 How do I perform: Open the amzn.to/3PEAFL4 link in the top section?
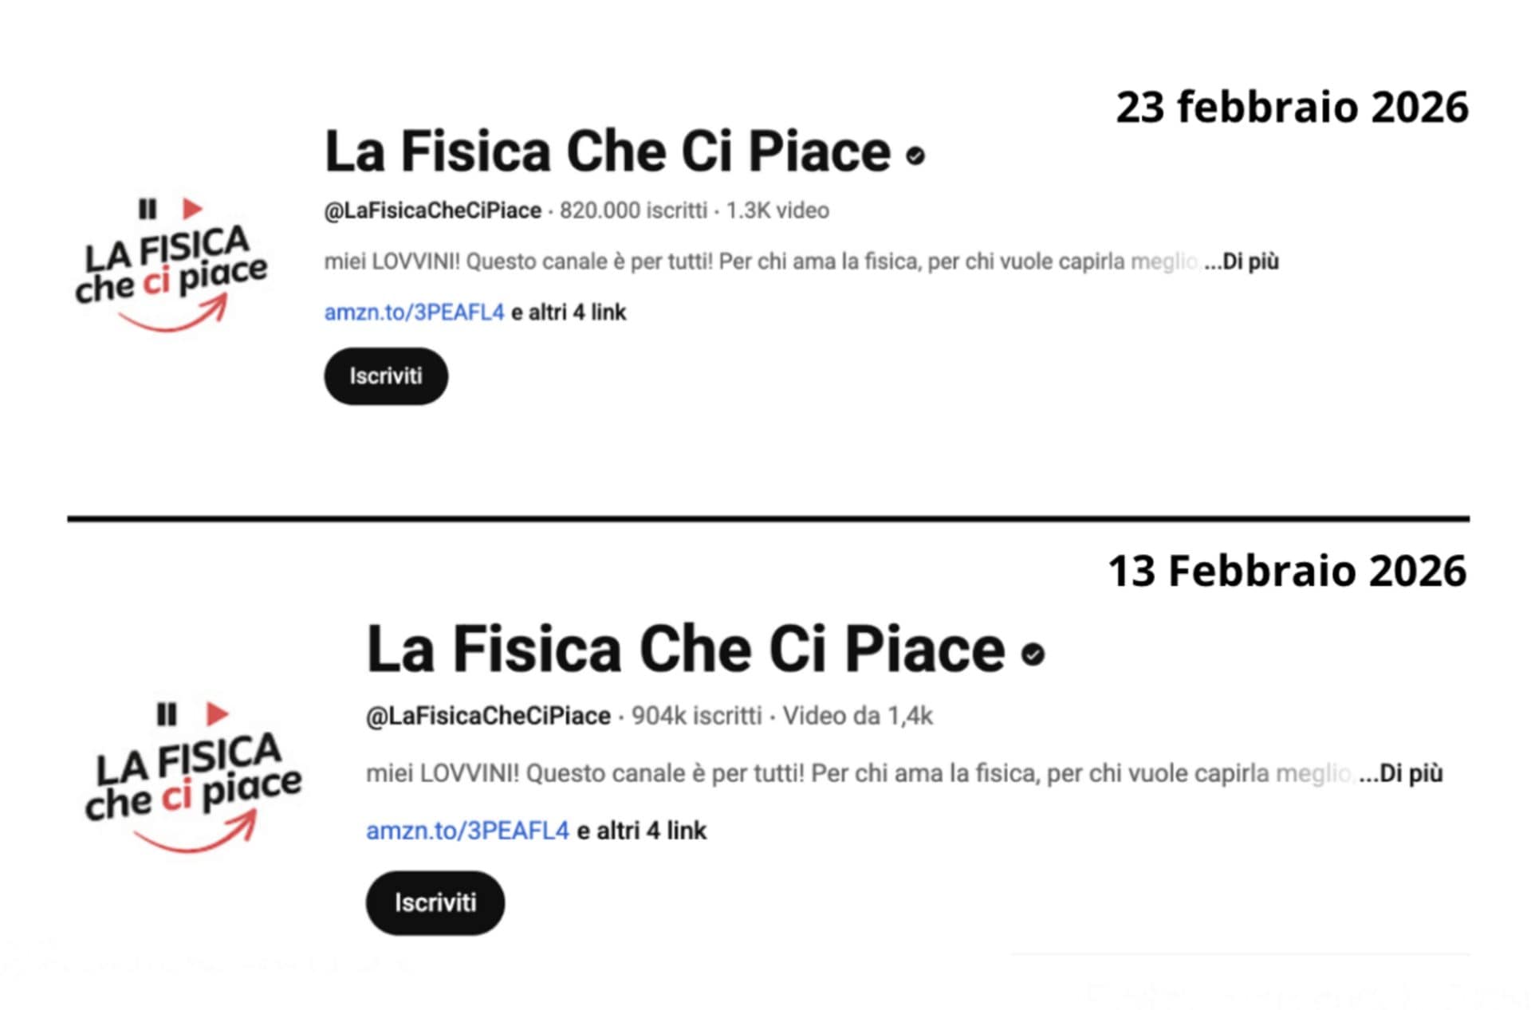coord(413,312)
